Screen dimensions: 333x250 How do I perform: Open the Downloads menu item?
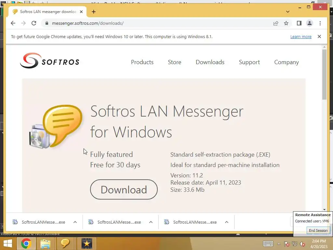click(x=210, y=62)
